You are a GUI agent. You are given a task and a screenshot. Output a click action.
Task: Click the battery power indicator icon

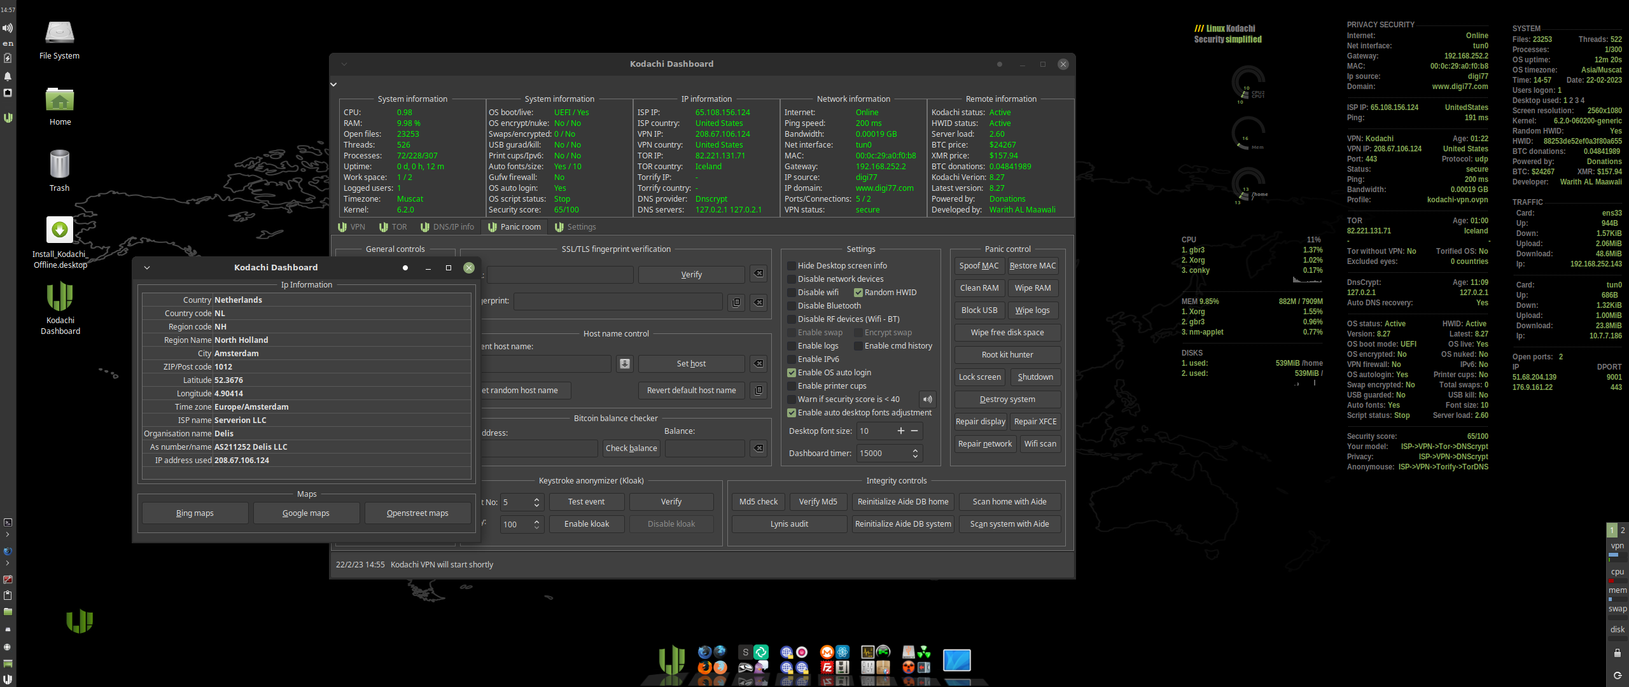click(8, 58)
